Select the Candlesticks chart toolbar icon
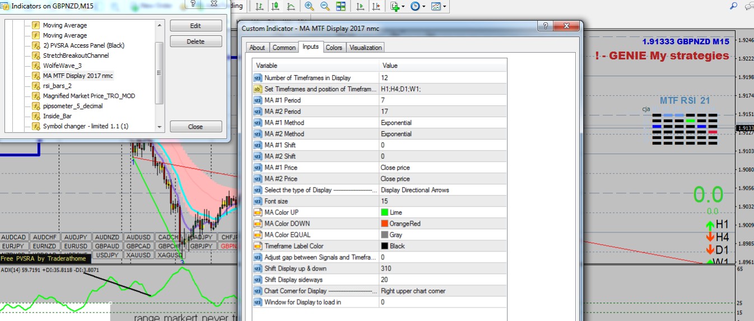The width and height of the screenshot is (754, 321). click(276, 7)
